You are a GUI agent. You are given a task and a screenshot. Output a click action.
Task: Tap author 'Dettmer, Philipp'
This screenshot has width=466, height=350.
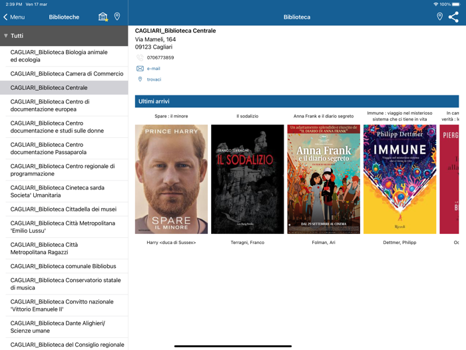[399, 243]
